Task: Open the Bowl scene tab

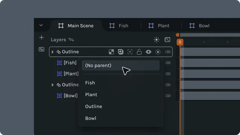Action: click(x=199, y=26)
